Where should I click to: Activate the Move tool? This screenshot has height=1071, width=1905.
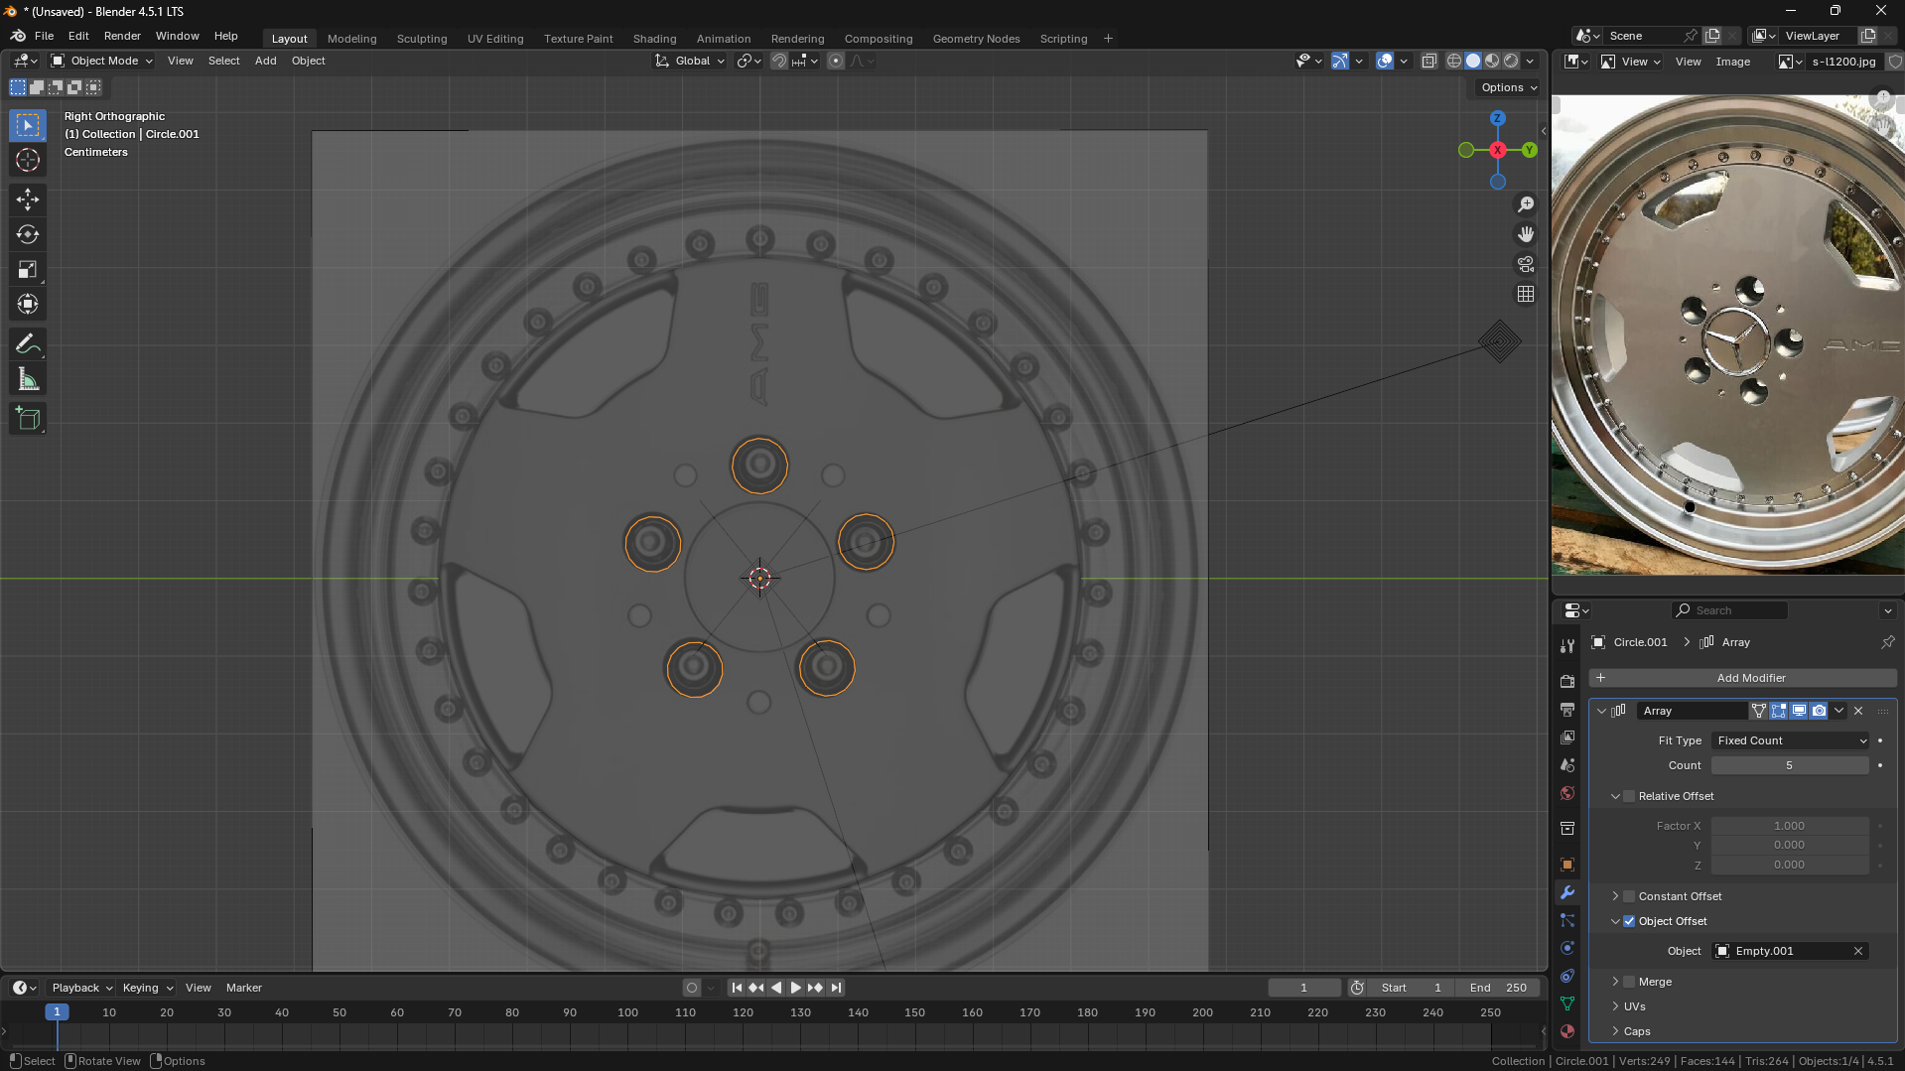28,200
